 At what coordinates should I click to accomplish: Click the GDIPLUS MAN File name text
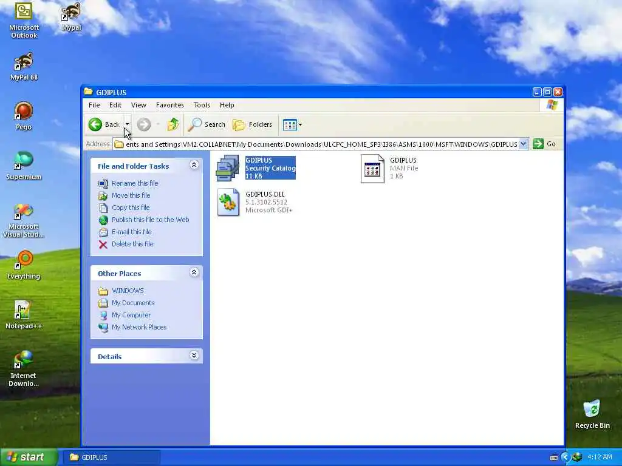(403, 160)
